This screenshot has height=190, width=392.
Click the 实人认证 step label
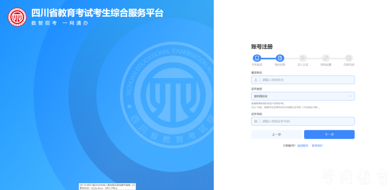point(303,65)
